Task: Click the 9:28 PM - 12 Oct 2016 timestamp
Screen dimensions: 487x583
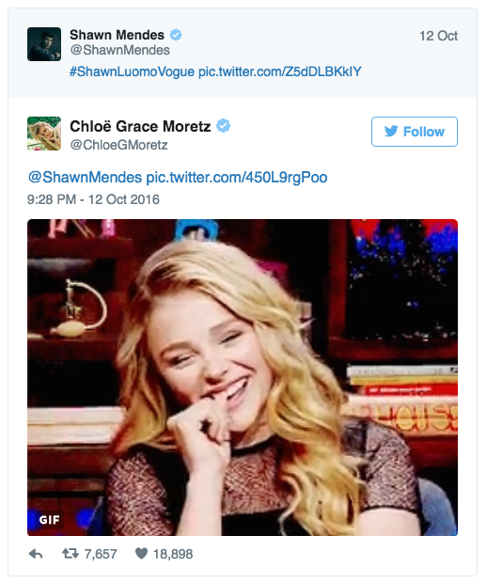Action: click(93, 199)
